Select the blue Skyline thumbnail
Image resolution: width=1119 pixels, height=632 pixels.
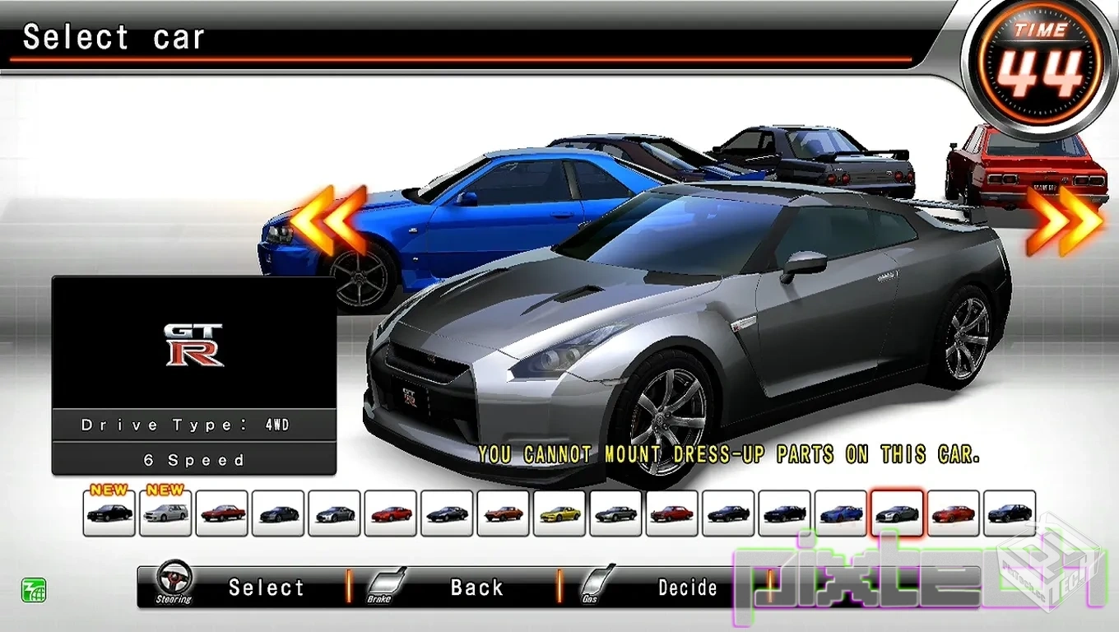point(841,512)
